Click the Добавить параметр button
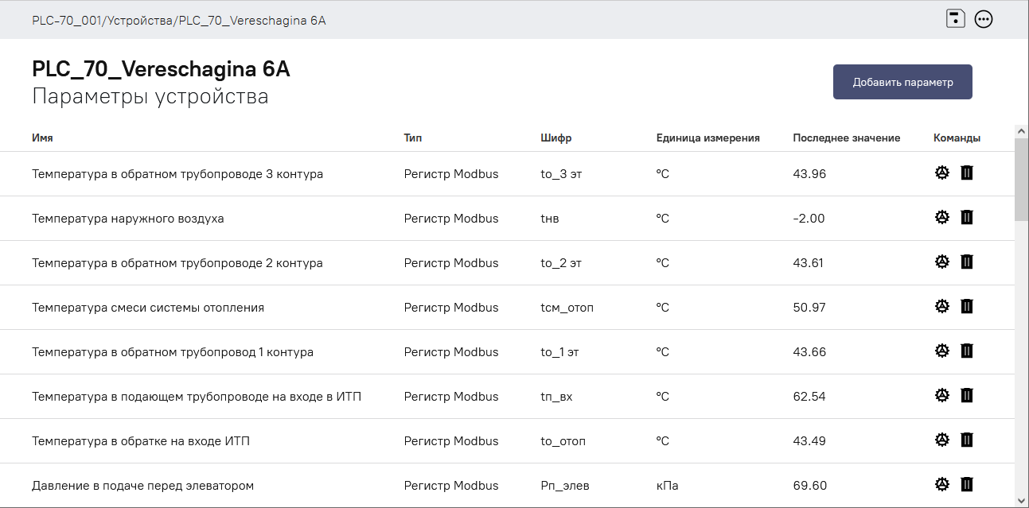The width and height of the screenshot is (1029, 508). (x=902, y=82)
